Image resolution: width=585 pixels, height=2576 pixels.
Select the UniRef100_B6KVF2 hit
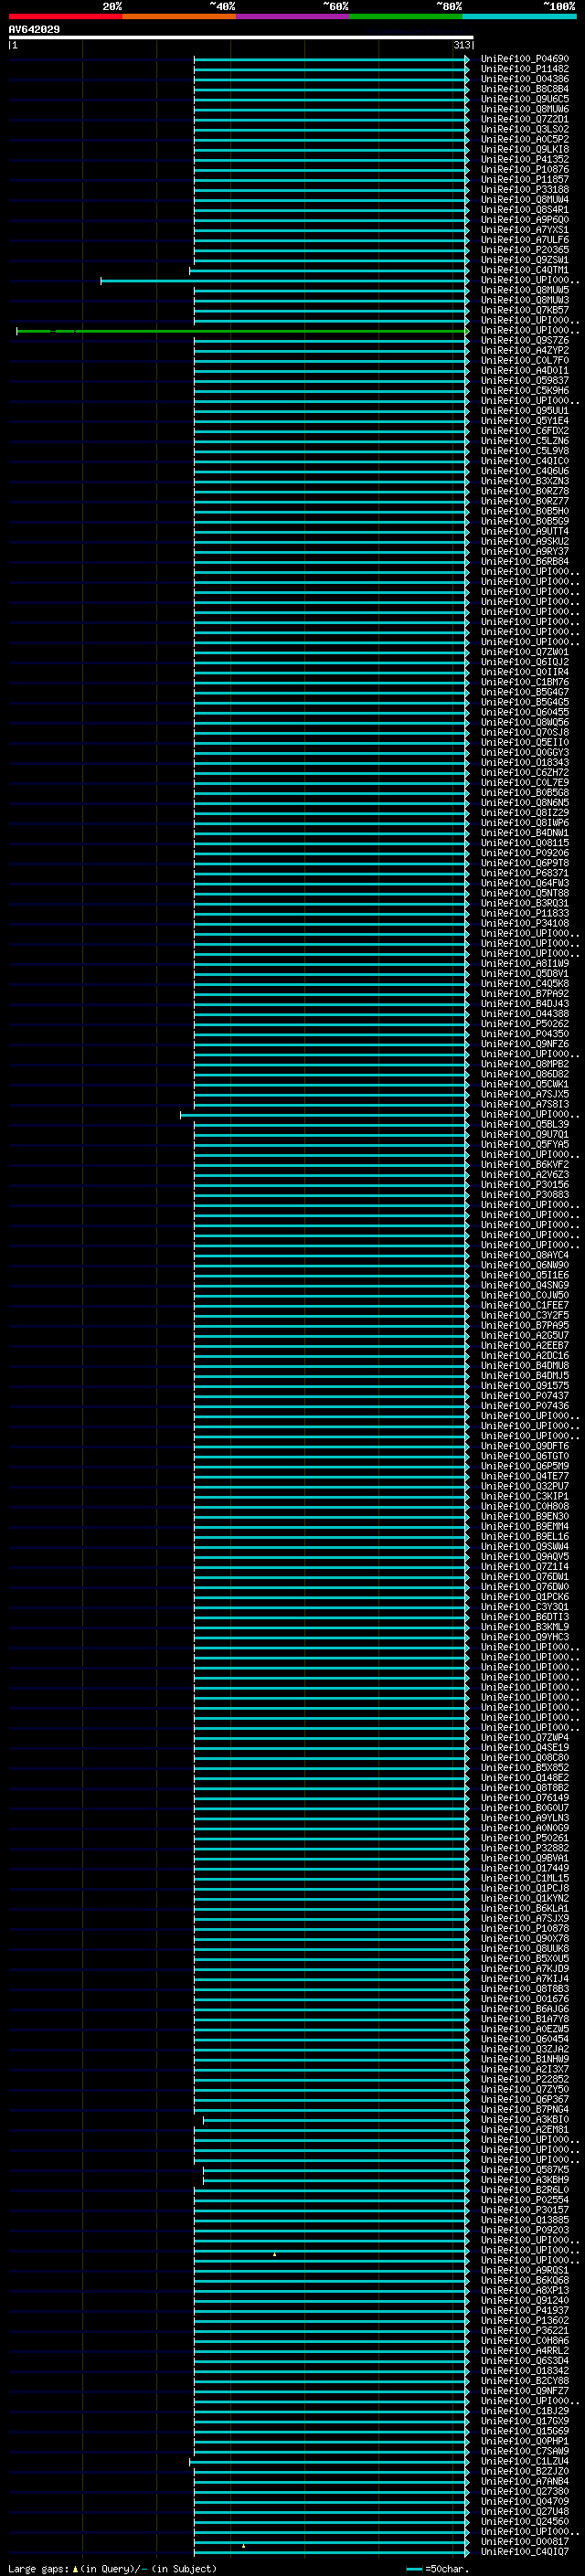click(524, 1164)
